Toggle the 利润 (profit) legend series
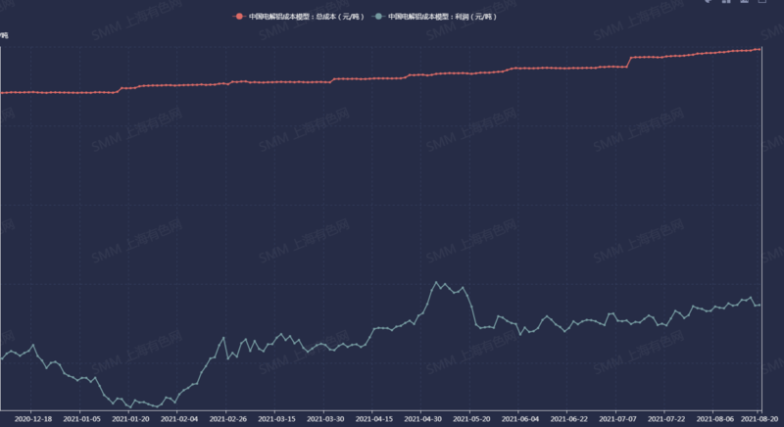 [435, 17]
